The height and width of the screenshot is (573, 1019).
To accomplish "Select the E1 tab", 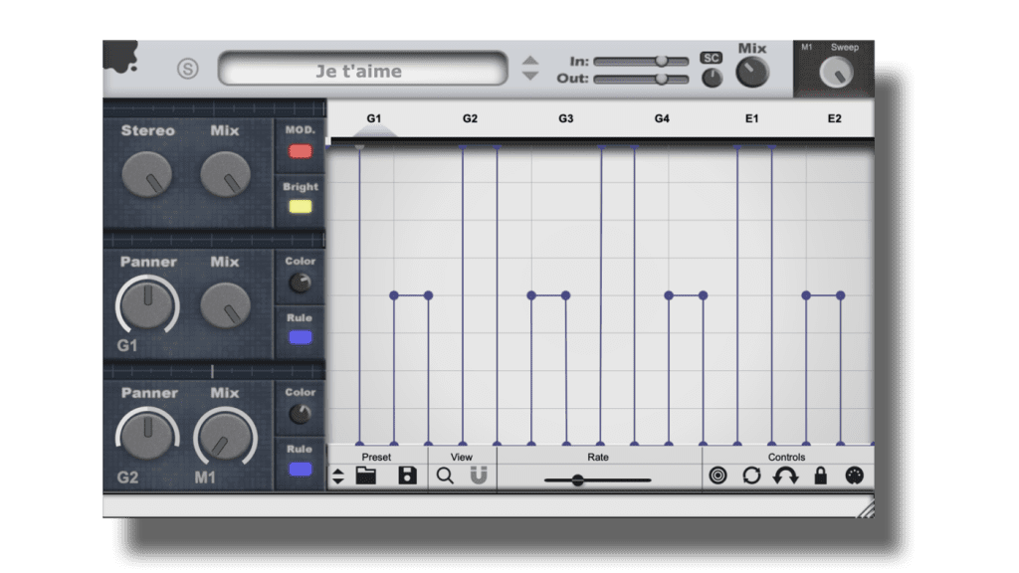I will pyautogui.click(x=751, y=117).
